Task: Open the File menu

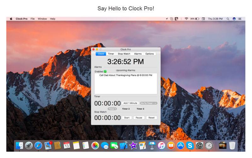Action: [x=32, y=19]
